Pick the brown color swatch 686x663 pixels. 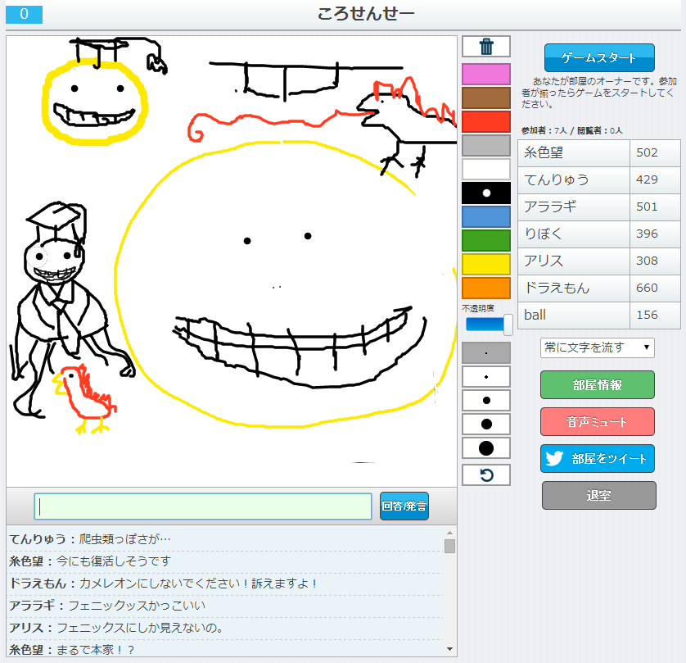coord(486,98)
